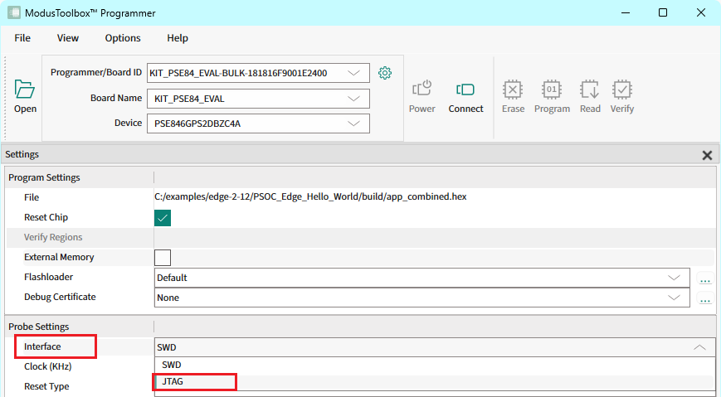The image size is (721, 397).
Task: Select JTAG from the Interface list
Action: pyautogui.click(x=173, y=382)
